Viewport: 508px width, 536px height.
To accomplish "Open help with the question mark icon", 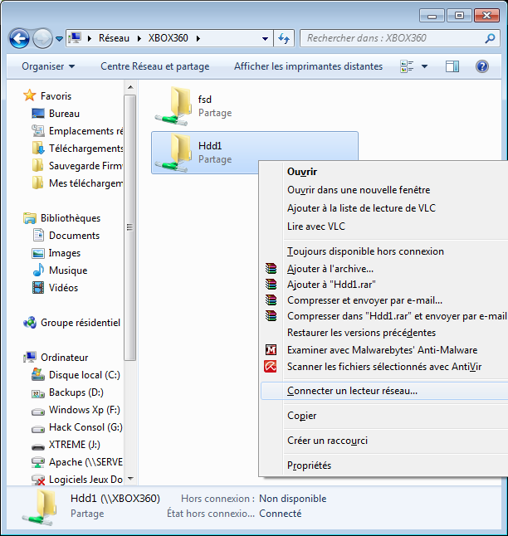I will pos(482,66).
